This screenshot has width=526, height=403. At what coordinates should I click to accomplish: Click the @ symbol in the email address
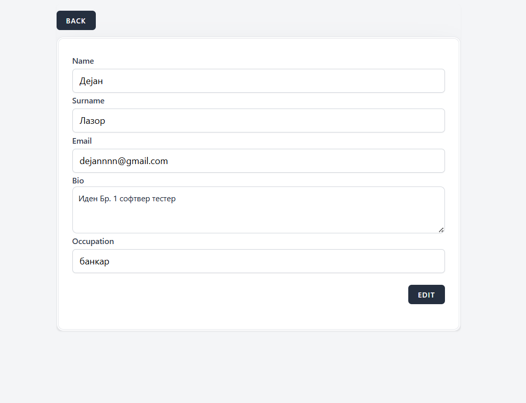click(123, 161)
